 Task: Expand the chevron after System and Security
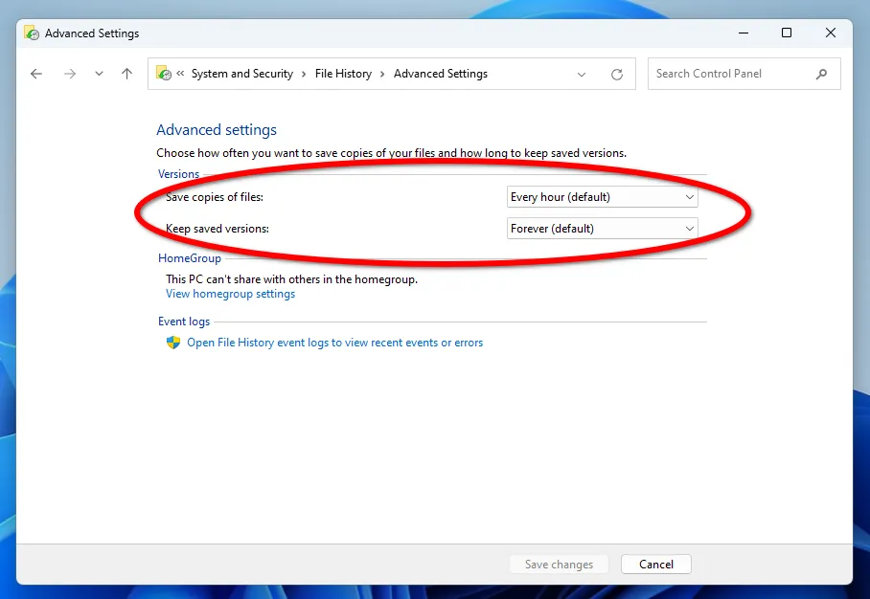point(304,74)
